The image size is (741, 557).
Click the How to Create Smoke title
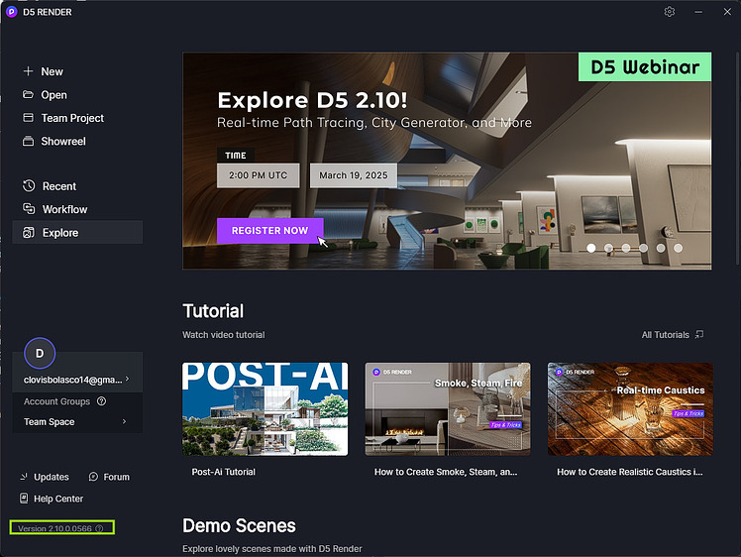pos(446,472)
